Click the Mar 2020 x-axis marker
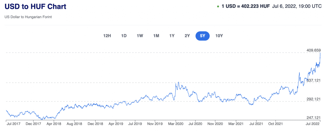 tap(175, 124)
